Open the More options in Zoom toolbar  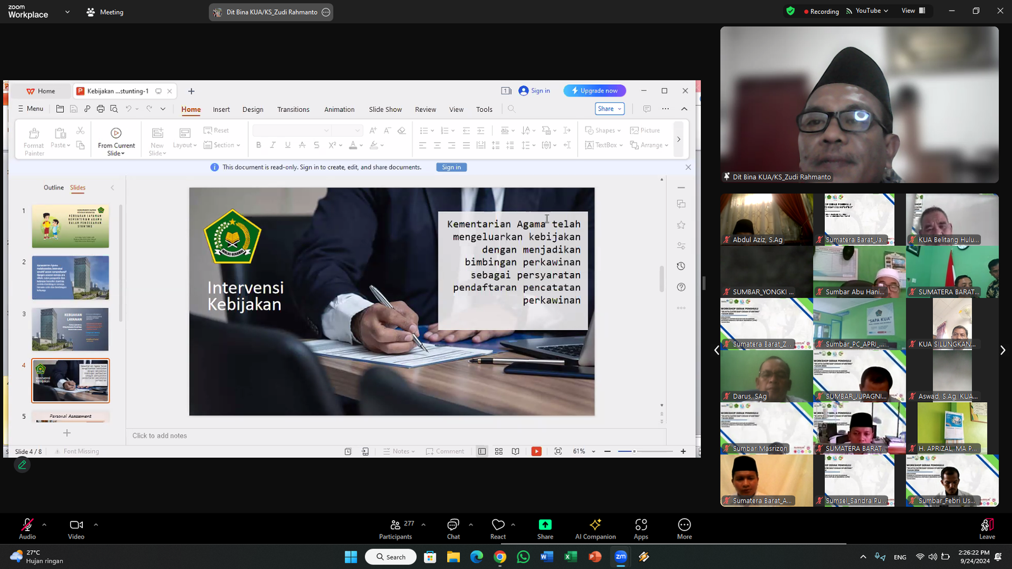pyautogui.click(x=684, y=529)
